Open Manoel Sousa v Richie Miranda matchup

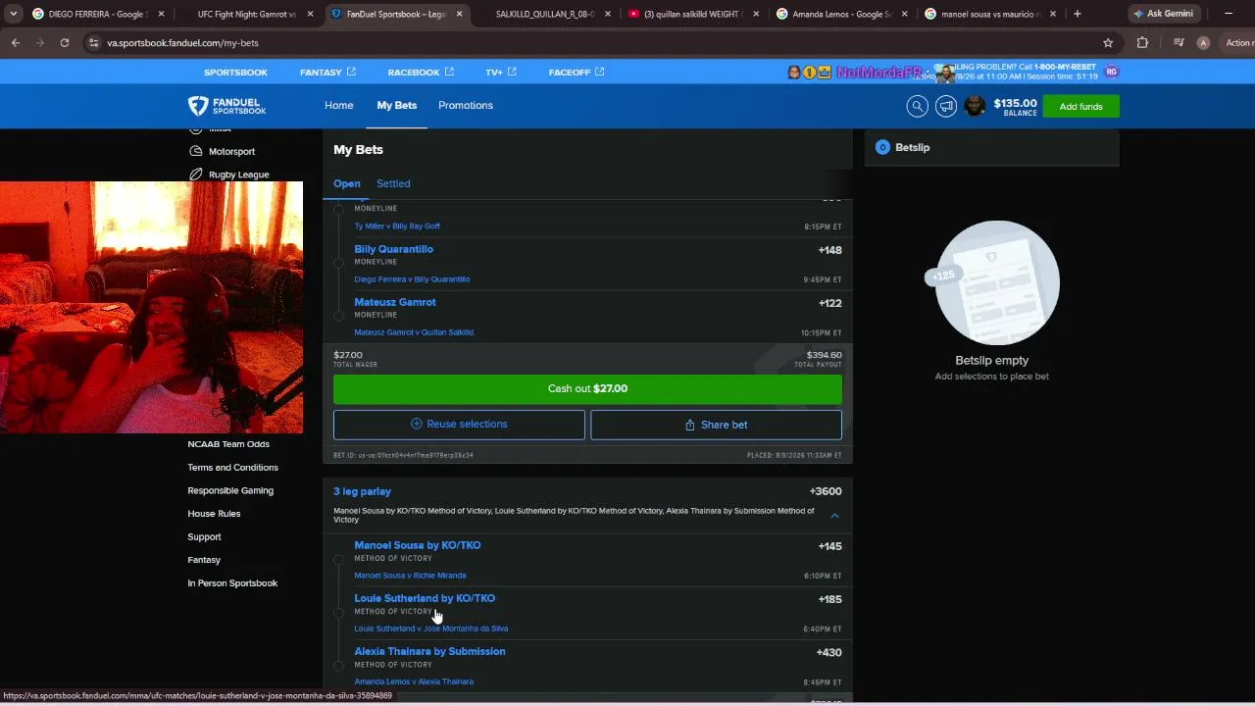click(x=410, y=576)
